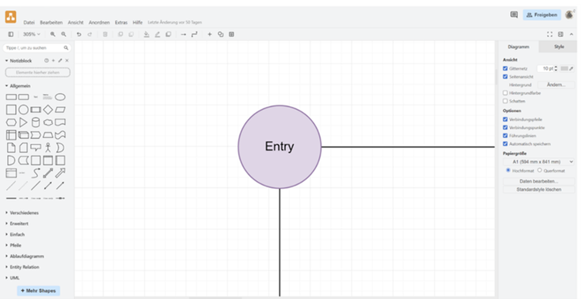Disable the Gitternetz checkbox
The height and width of the screenshot is (299, 581).
tap(505, 68)
